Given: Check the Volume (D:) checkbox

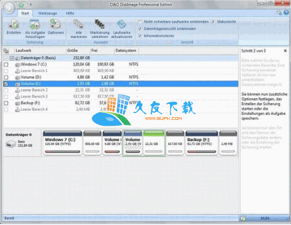Looking at the screenshot, I should [x=6, y=78].
